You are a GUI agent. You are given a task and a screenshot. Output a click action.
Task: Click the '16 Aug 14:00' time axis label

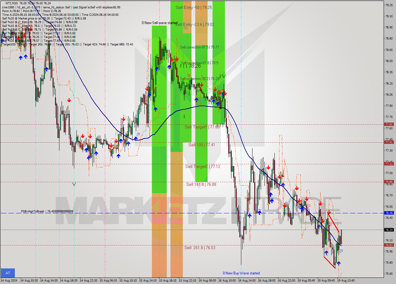(247, 281)
